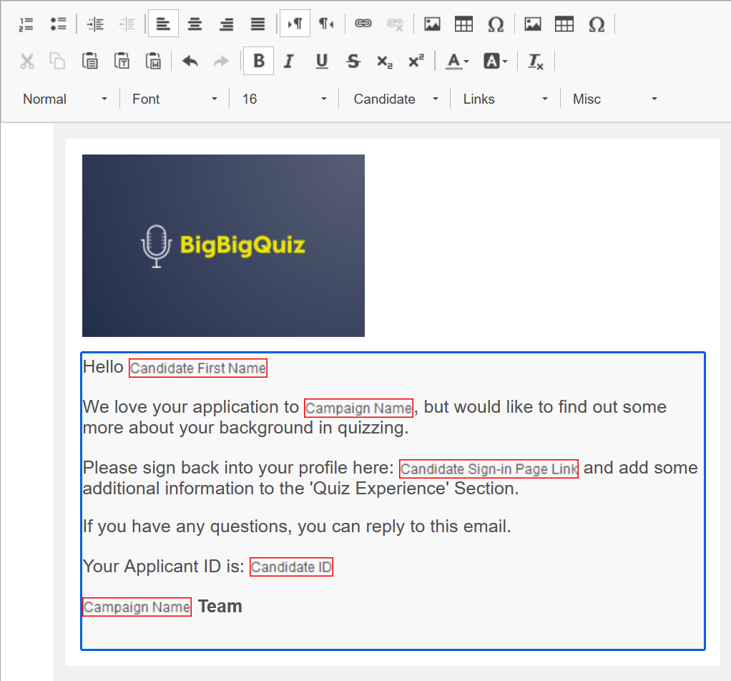Select the Candidate ID placeholder

coord(291,567)
